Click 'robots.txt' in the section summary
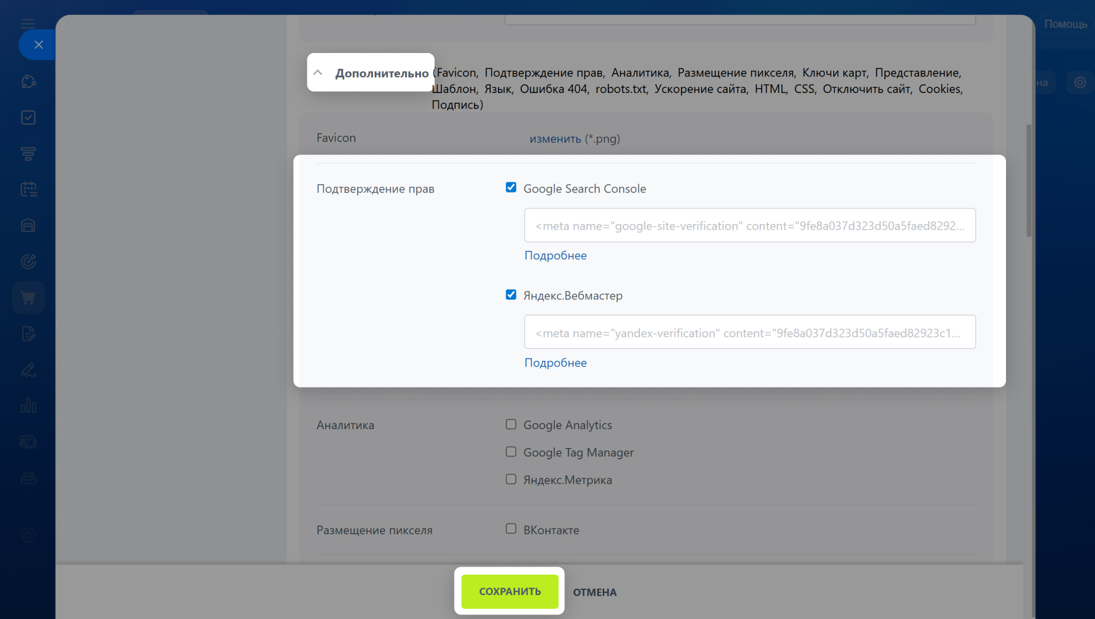Screen dimensions: 1095x619 (x=620, y=89)
